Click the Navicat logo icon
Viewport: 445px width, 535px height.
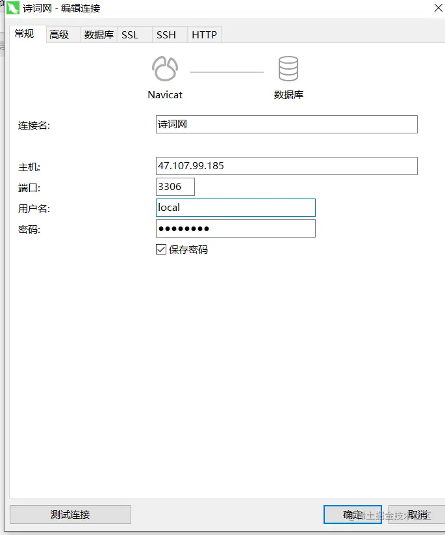point(165,68)
